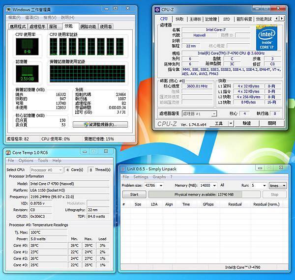Open Select CPU Processor #0 dropdown
Image resolution: width=295 pixels, height=280 pixels.
pyautogui.click(x=46, y=170)
